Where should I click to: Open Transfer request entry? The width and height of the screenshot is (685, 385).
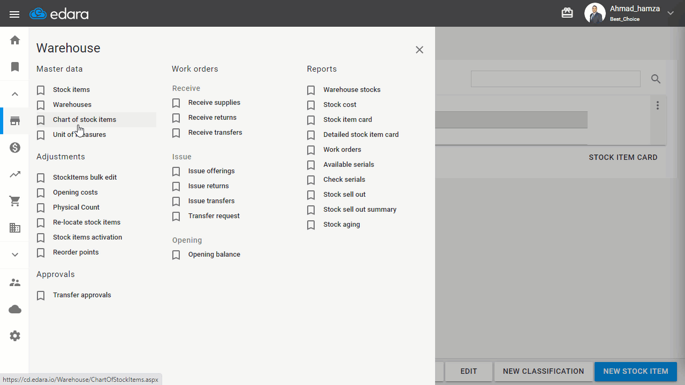[214, 216]
